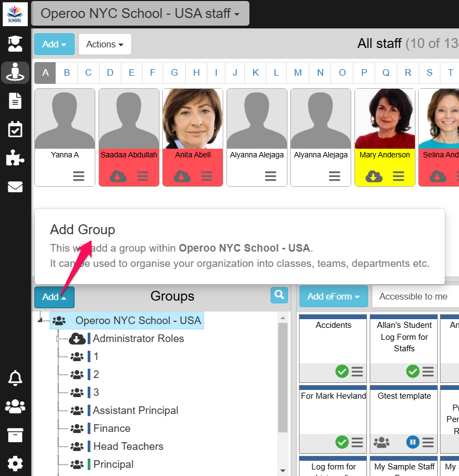Click green check icon on Accidents form
The image size is (459, 476).
342,371
